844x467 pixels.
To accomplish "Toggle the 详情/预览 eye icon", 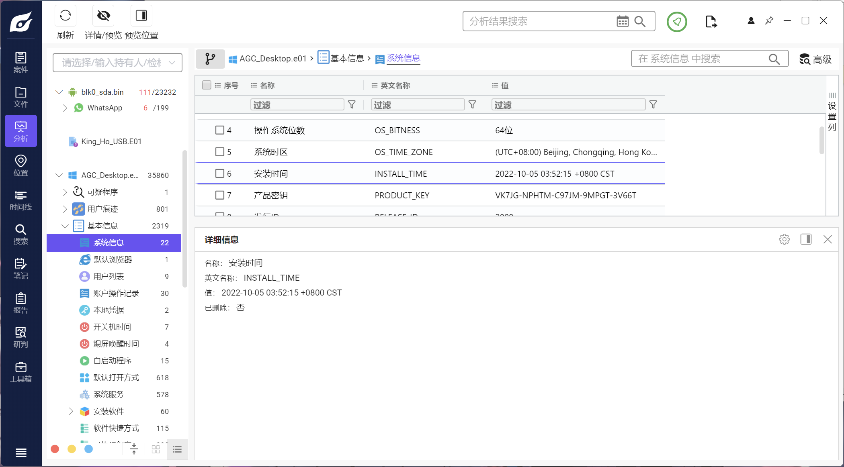I will (x=103, y=16).
